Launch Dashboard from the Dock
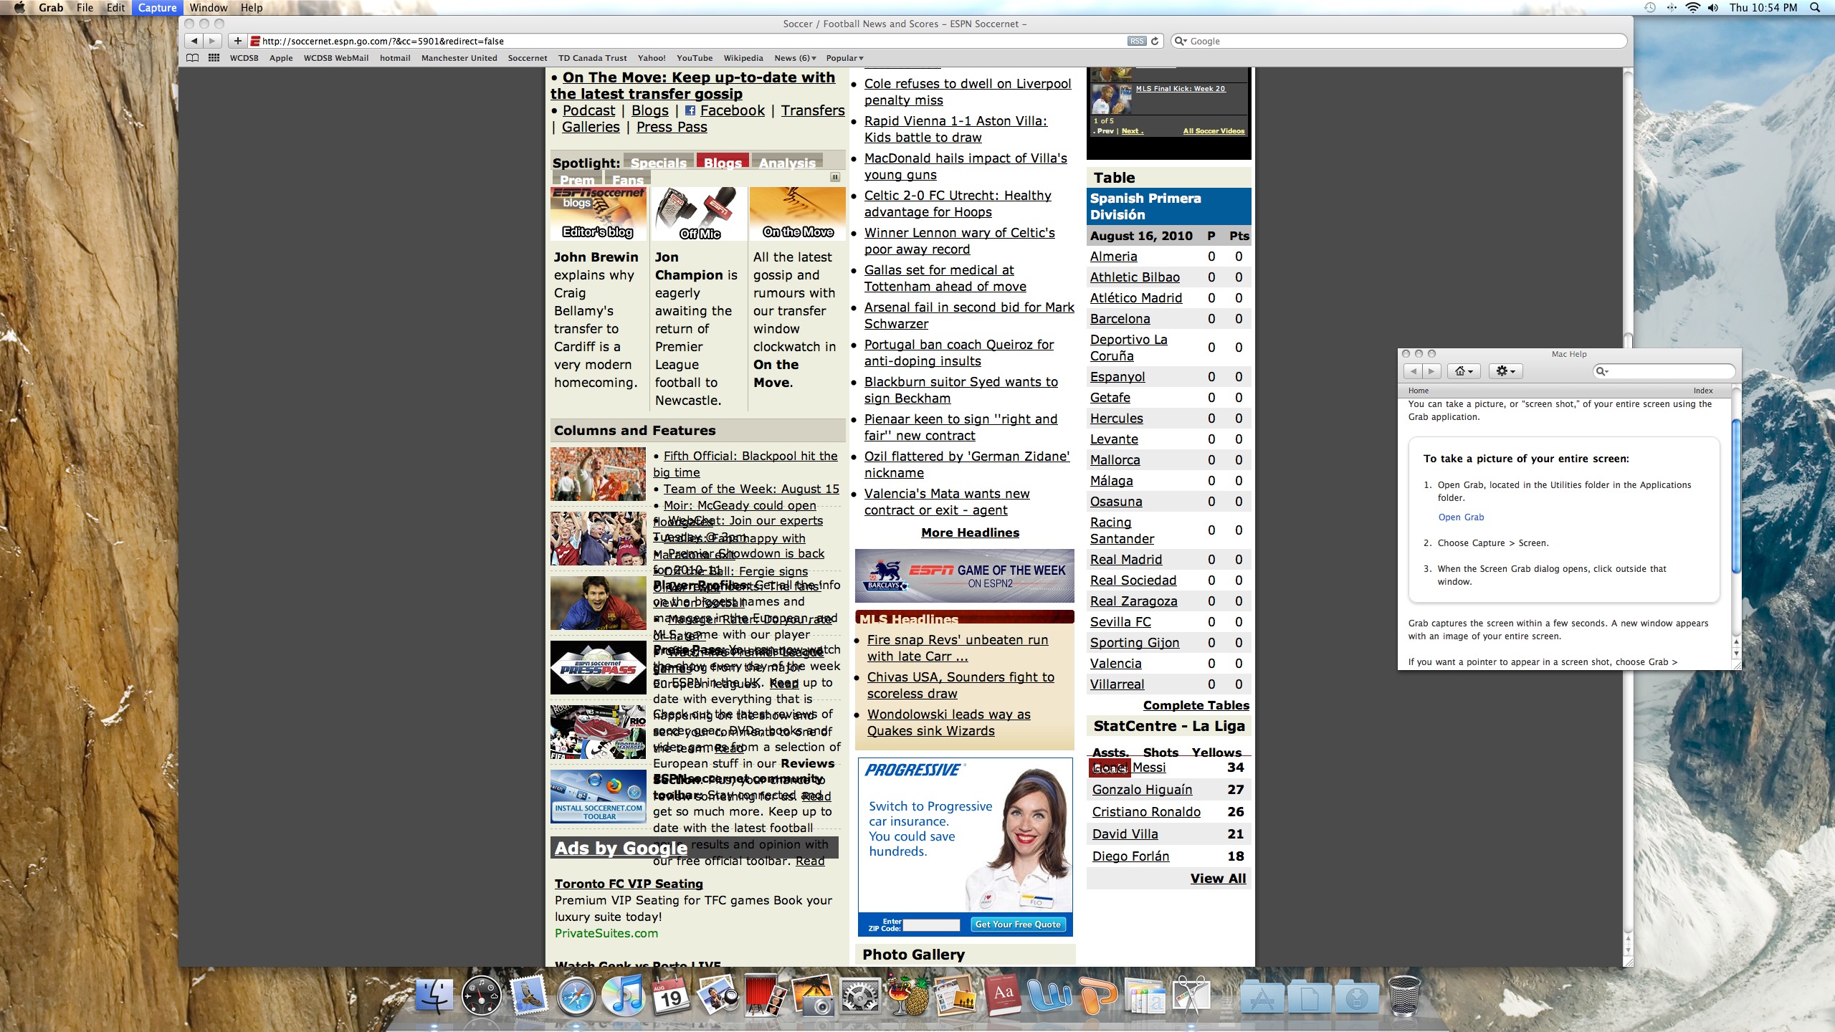 click(x=481, y=995)
